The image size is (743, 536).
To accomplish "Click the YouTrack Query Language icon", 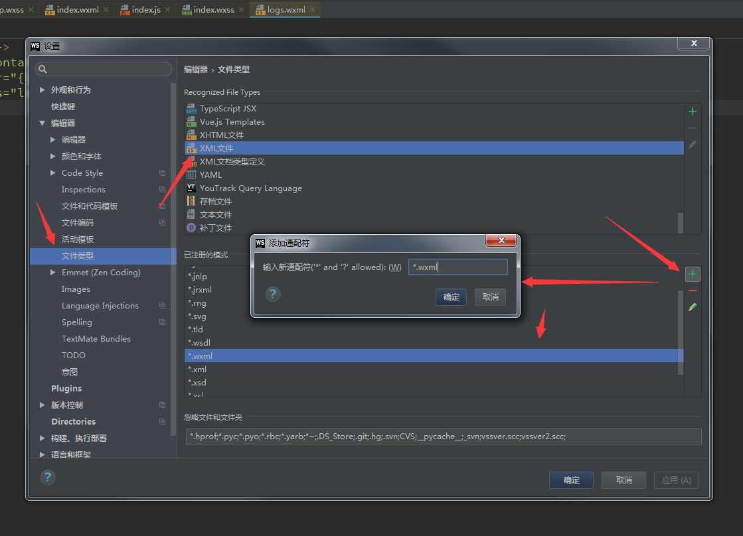I will tap(191, 188).
